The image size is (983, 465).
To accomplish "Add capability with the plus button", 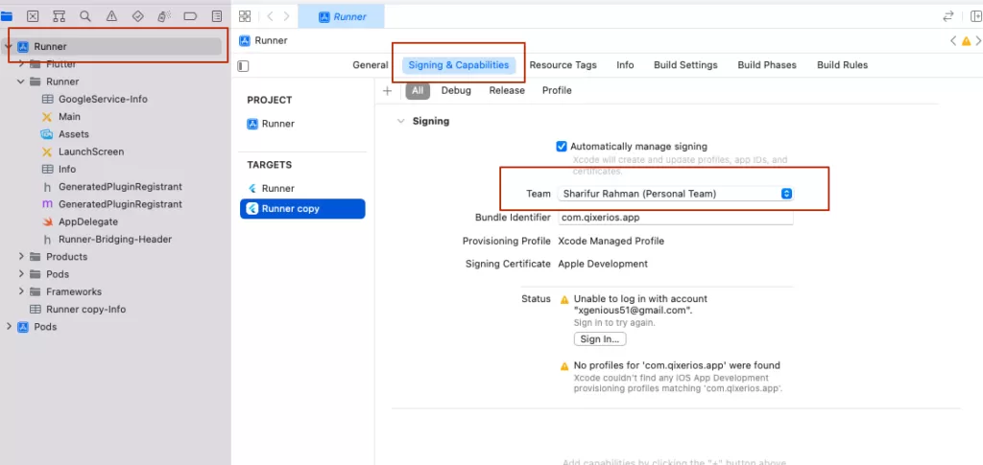I will pyautogui.click(x=388, y=91).
